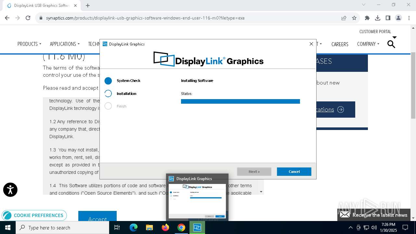Open Chrome three-dot menu

coord(409,18)
